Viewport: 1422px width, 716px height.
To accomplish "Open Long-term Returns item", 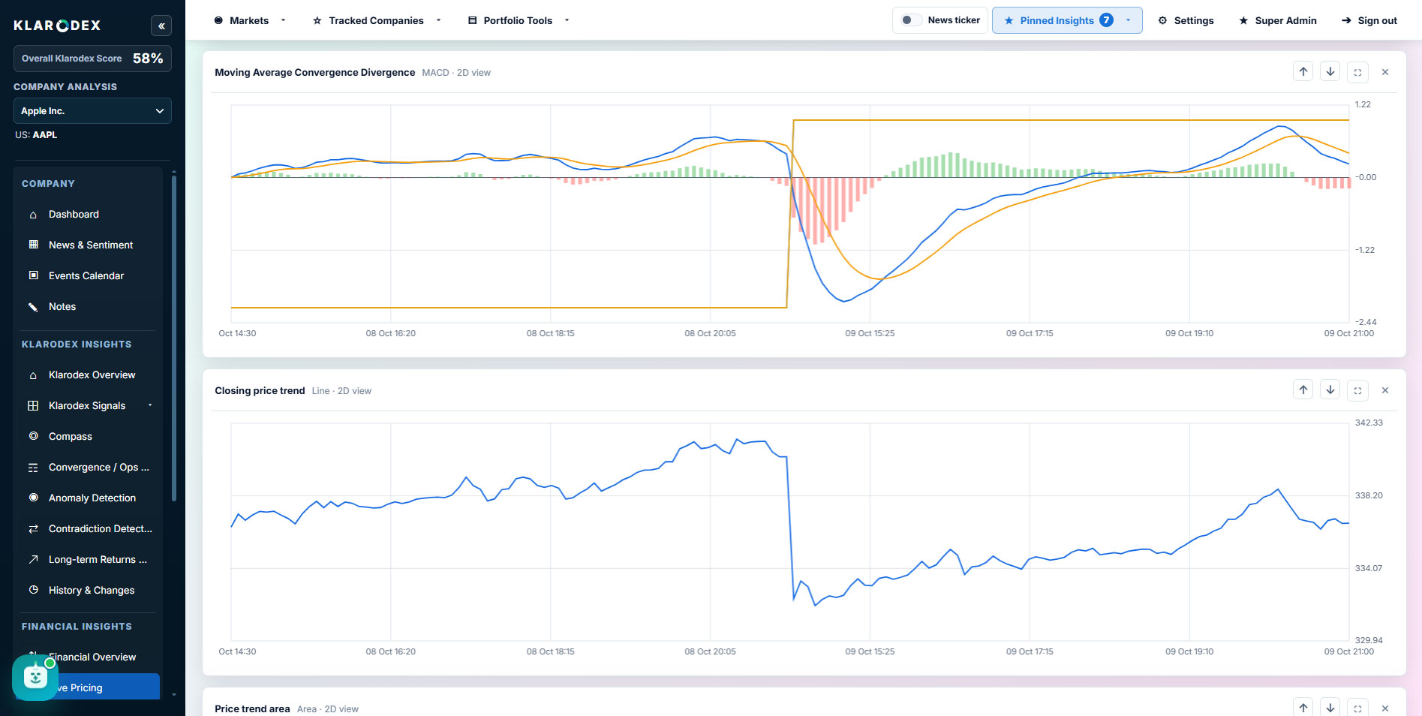I will [x=89, y=560].
